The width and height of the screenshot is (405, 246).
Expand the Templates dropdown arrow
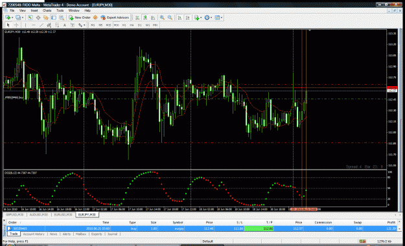(x=222, y=17)
